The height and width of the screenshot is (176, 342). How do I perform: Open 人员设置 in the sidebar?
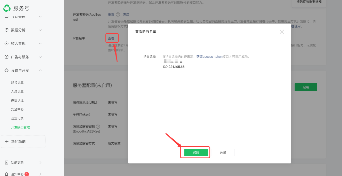17,91
